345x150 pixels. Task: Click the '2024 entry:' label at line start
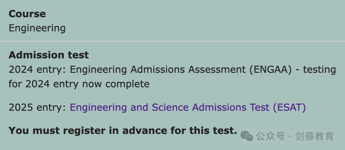[x=37, y=70]
